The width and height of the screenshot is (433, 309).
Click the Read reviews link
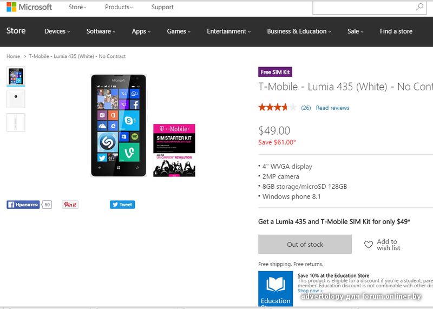(x=332, y=108)
